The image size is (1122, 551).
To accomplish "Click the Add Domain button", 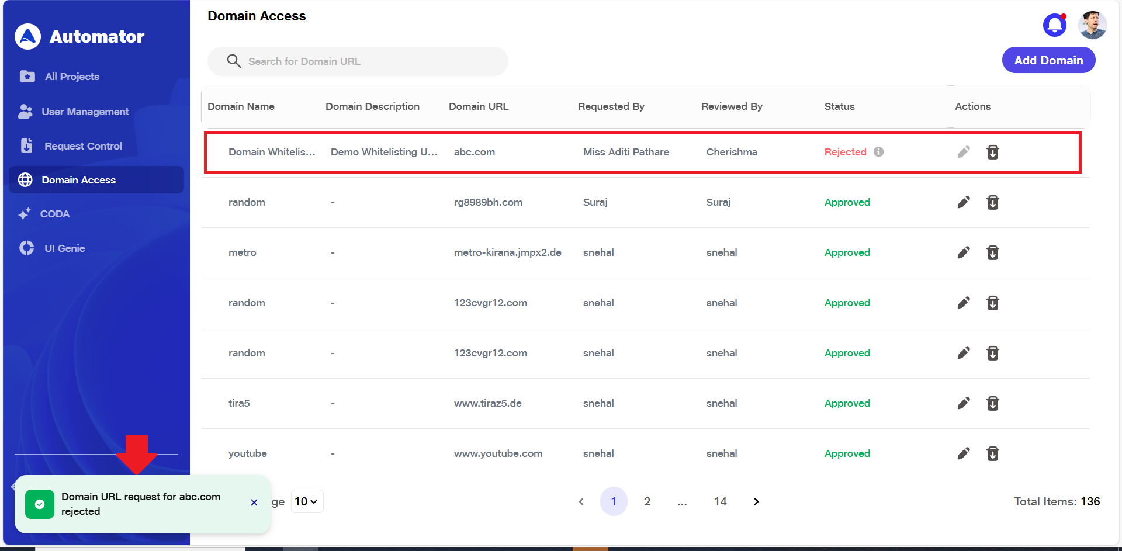I will [1048, 60].
